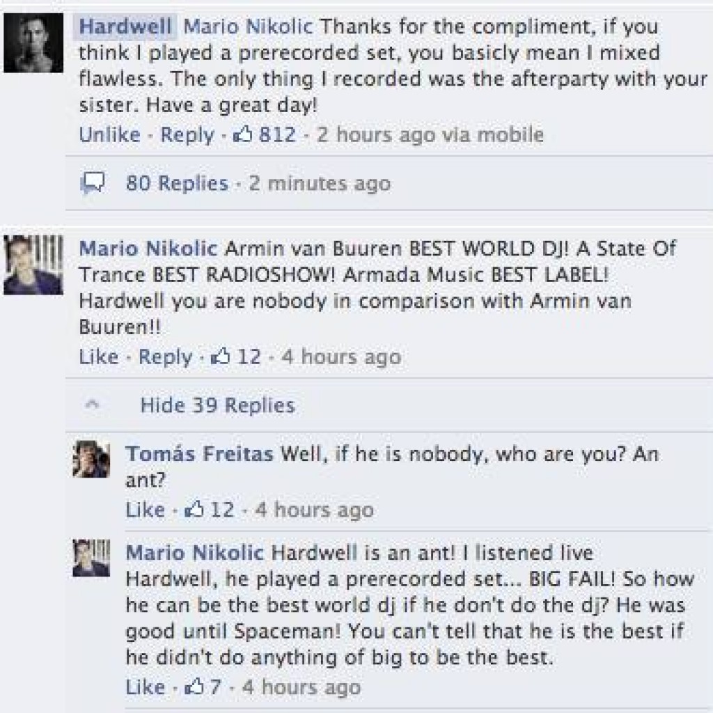Screen dimensions: 713x713
Task: Reply to Mario Nikolic's Armin comment
Action: point(167,357)
